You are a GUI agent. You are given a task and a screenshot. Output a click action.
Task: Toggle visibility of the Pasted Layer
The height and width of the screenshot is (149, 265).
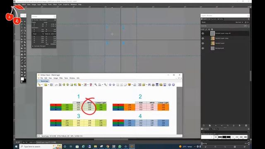[x=203, y=43]
